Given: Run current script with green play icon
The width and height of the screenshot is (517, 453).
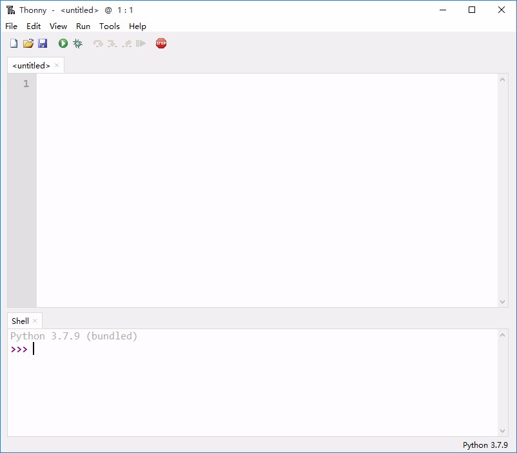Looking at the screenshot, I should pos(63,43).
